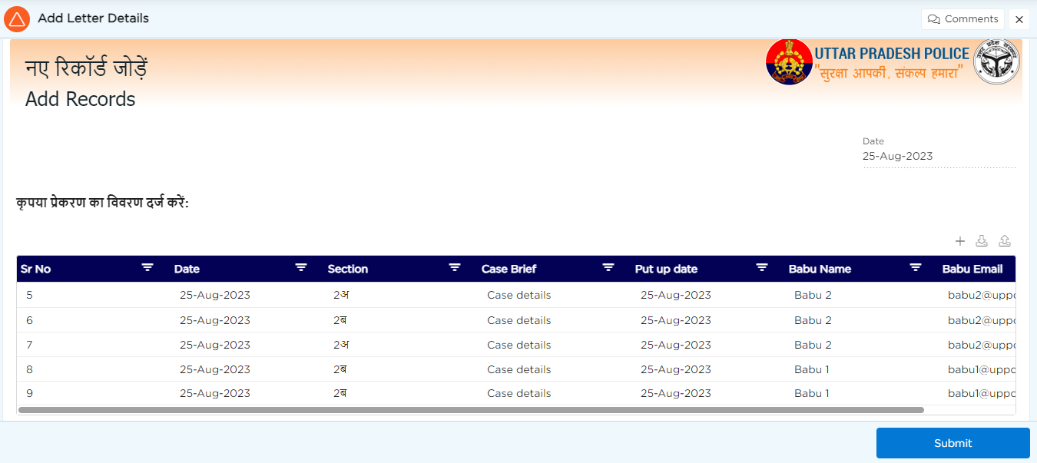Submit the letter details form
This screenshot has height=463, width=1037.
(x=953, y=443)
